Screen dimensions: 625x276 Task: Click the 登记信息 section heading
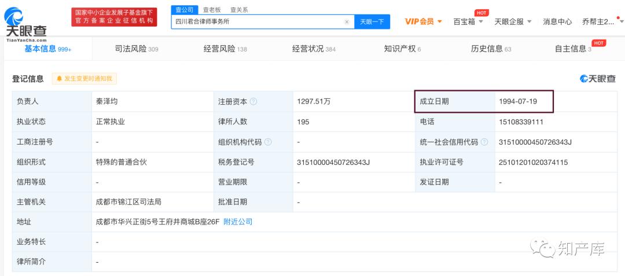pyautogui.click(x=28, y=79)
